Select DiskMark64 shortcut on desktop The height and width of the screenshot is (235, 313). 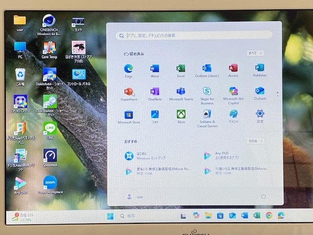[x=50, y=106]
